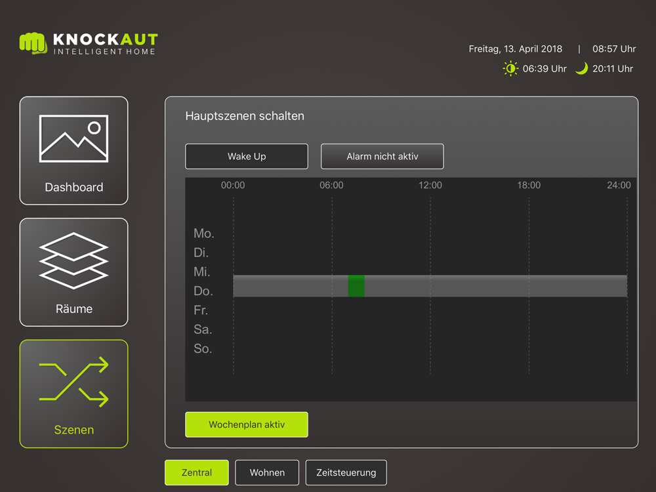Select the Fr. day row label

(200, 310)
